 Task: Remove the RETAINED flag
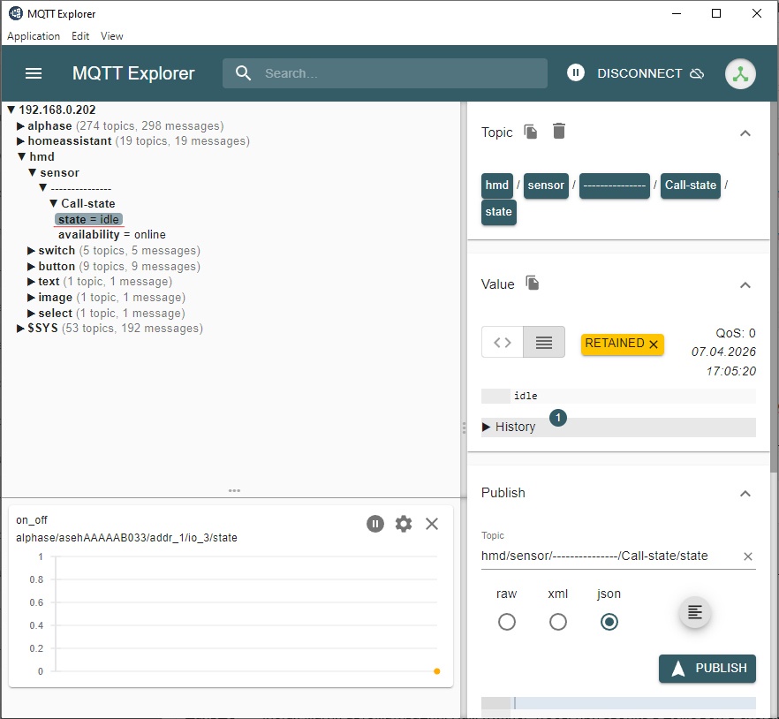tap(654, 344)
